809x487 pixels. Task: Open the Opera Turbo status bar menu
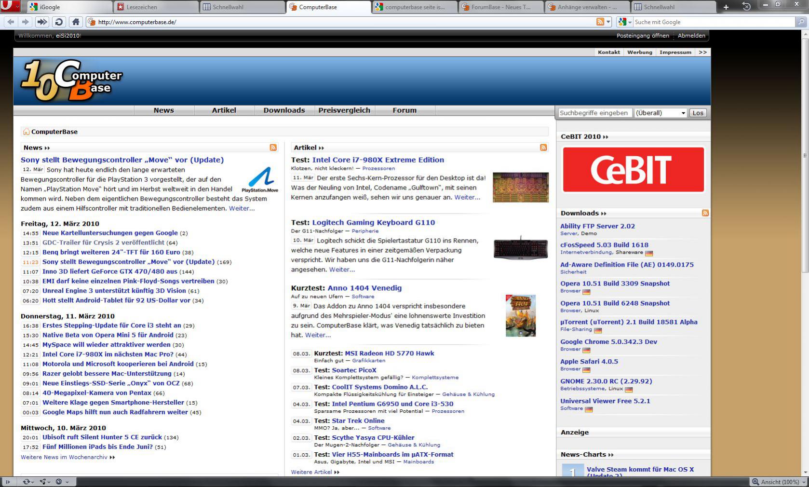(62, 482)
